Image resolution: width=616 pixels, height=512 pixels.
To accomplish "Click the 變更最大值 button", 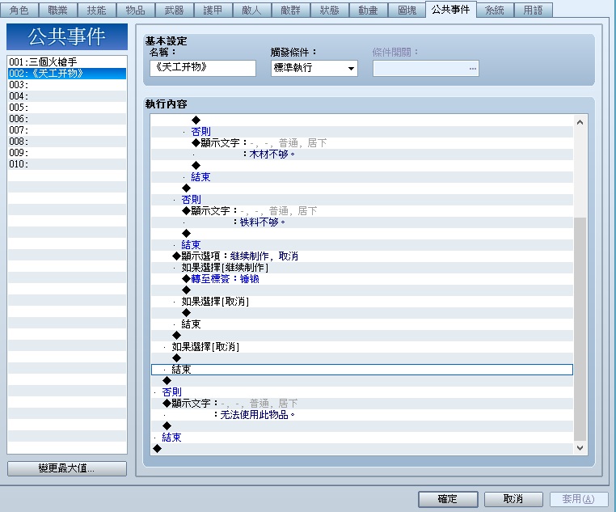I will click(x=67, y=468).
